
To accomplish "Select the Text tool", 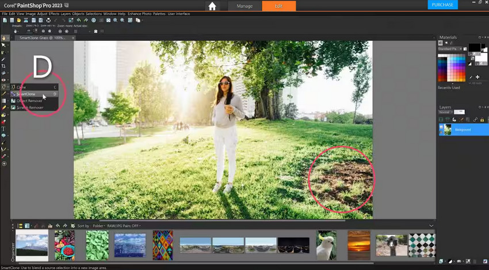I will coord(4,128).
